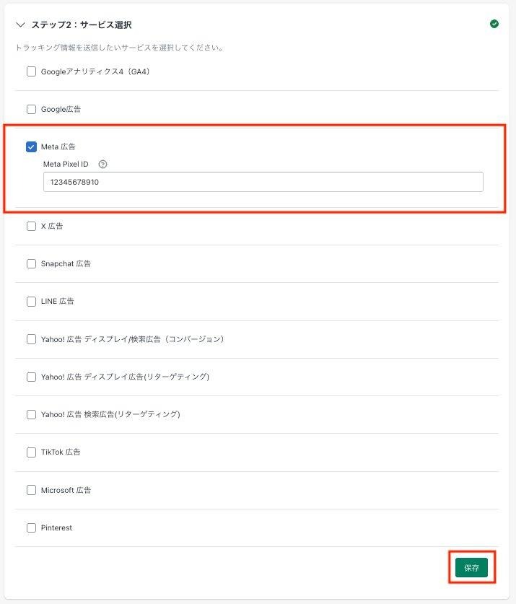Click the Meta Pixel ID help icon
The image size is (516, 604).
click(102, 164)
